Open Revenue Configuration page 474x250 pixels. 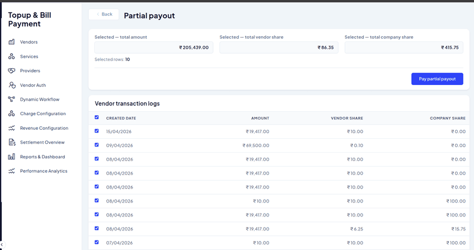pos(44,128)
